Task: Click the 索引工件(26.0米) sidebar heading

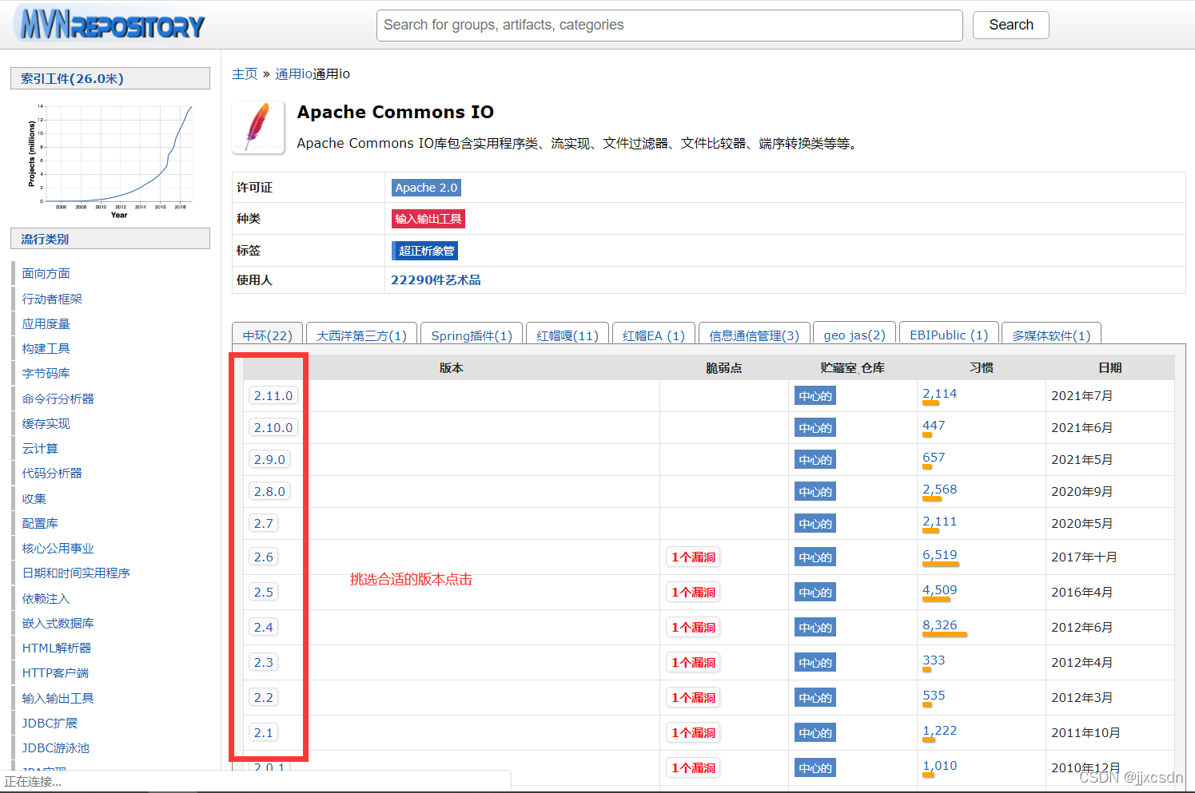Action: tap(110, 78)
